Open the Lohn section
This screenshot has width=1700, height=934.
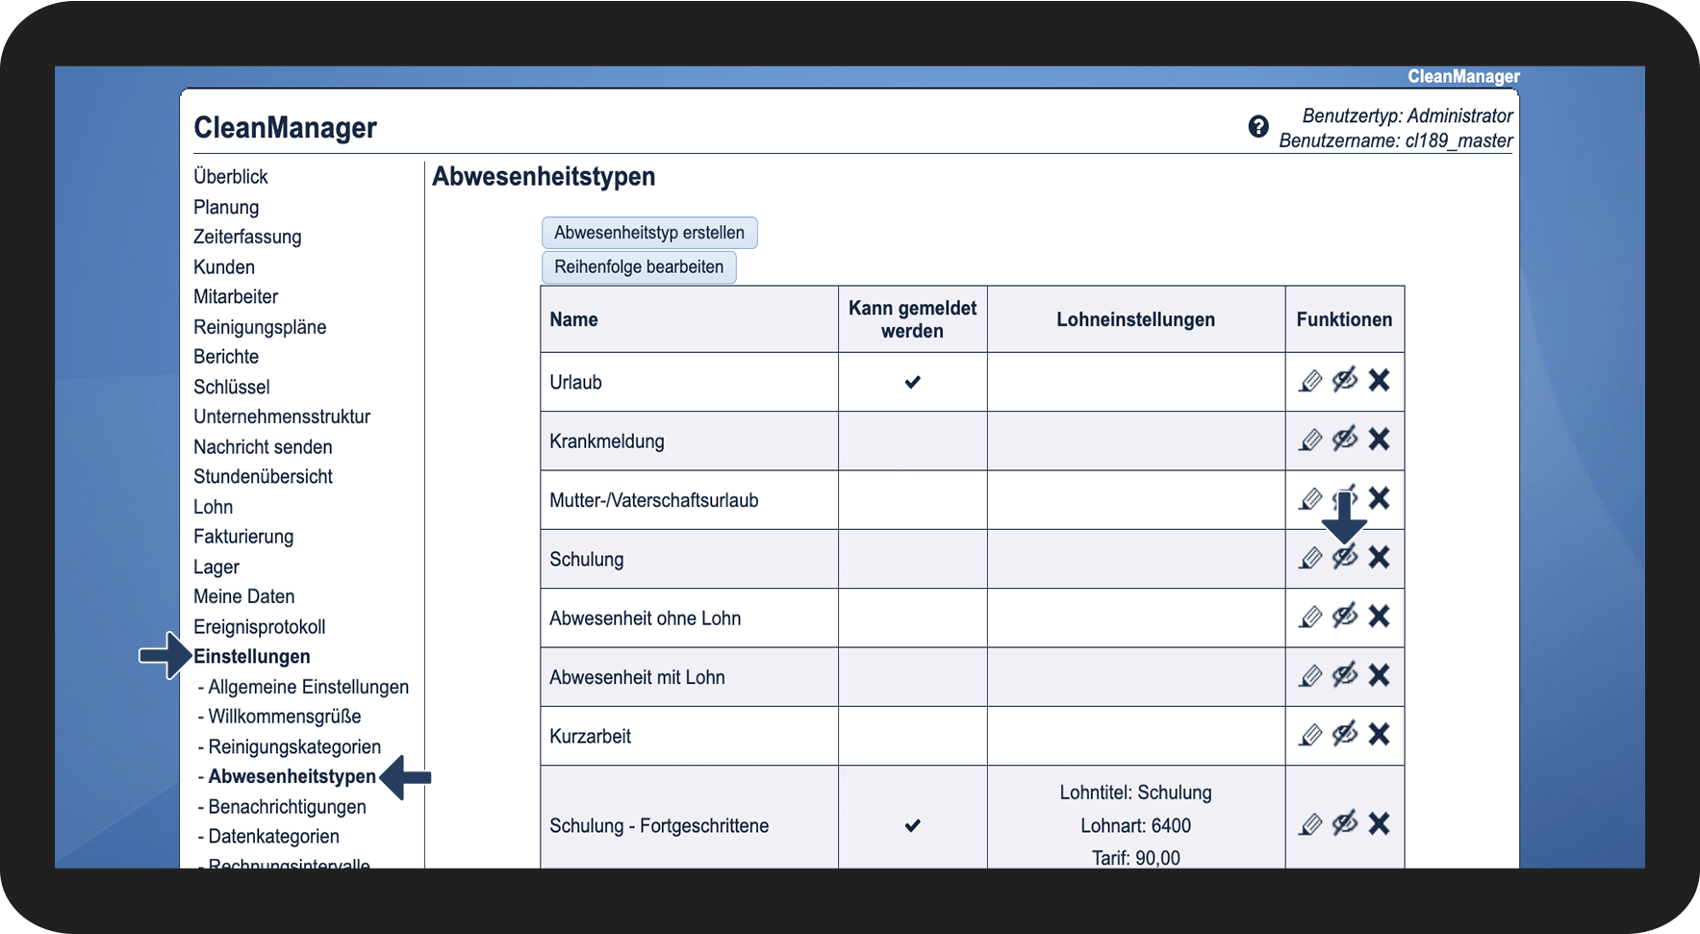coord(214,507)
